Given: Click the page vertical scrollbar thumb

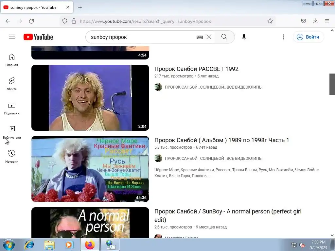Looking at the screenshot, I should 332,84.
